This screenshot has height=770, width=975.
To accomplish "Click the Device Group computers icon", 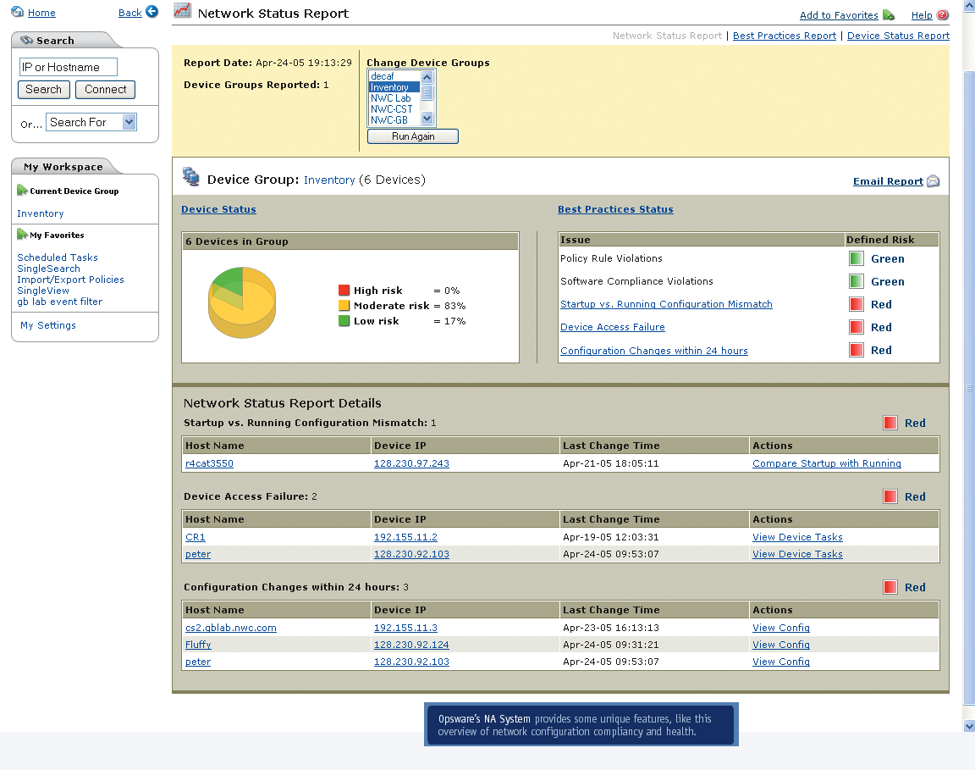I will pyautogui.click(x=191, y=177).
